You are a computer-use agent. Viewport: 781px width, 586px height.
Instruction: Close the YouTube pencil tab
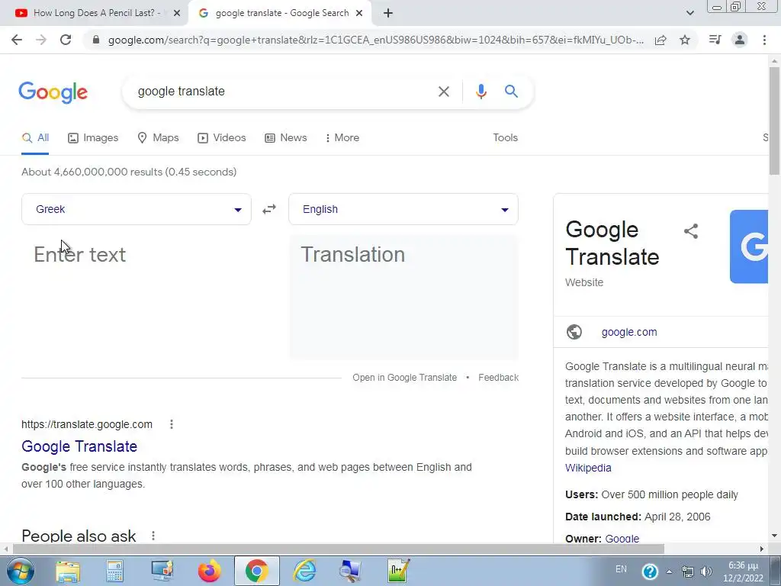(x=177, y=14)
